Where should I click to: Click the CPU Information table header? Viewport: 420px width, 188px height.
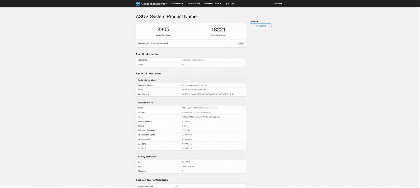point(145,103)
